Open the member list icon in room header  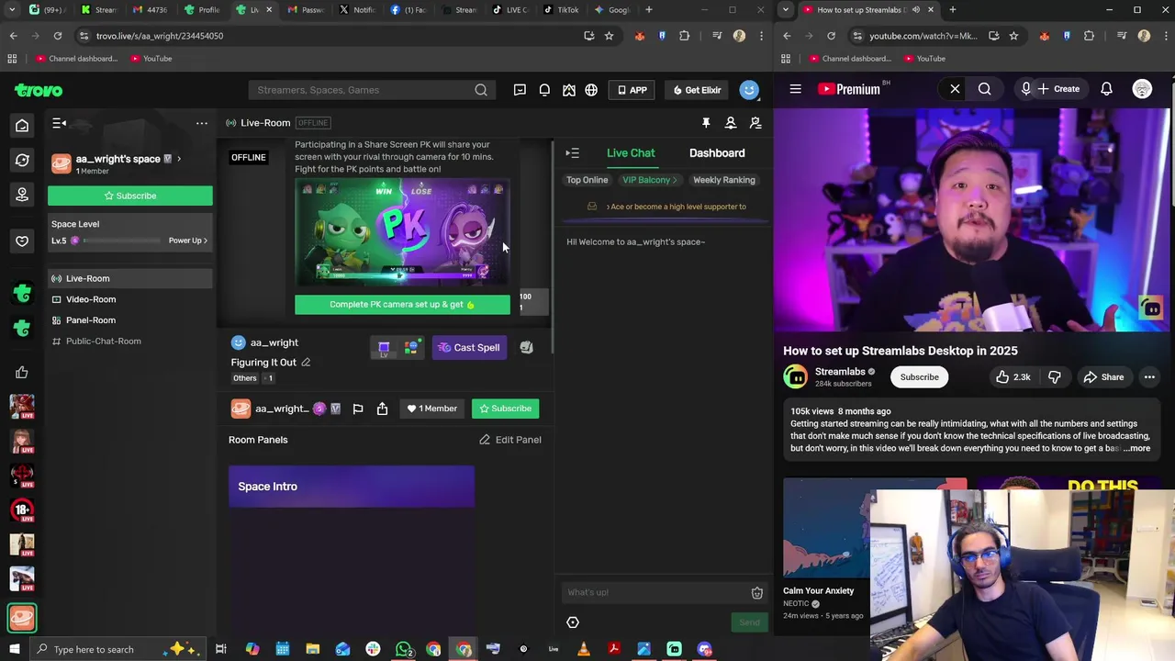click(731, 123)
